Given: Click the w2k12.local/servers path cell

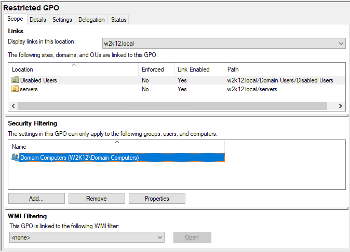Looking at the screenshot, I should tap(252, 89).
